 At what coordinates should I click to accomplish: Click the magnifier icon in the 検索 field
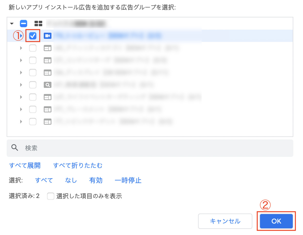coord(15,148)
